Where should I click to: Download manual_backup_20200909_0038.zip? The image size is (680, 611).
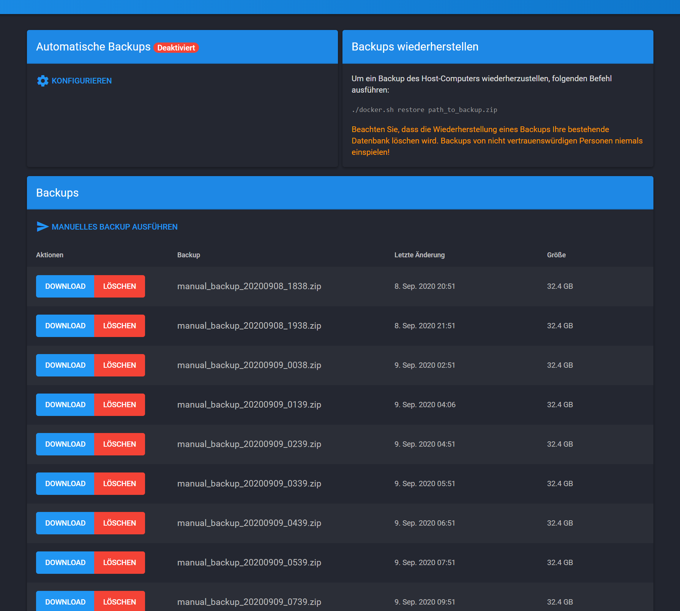click(65, 365)
